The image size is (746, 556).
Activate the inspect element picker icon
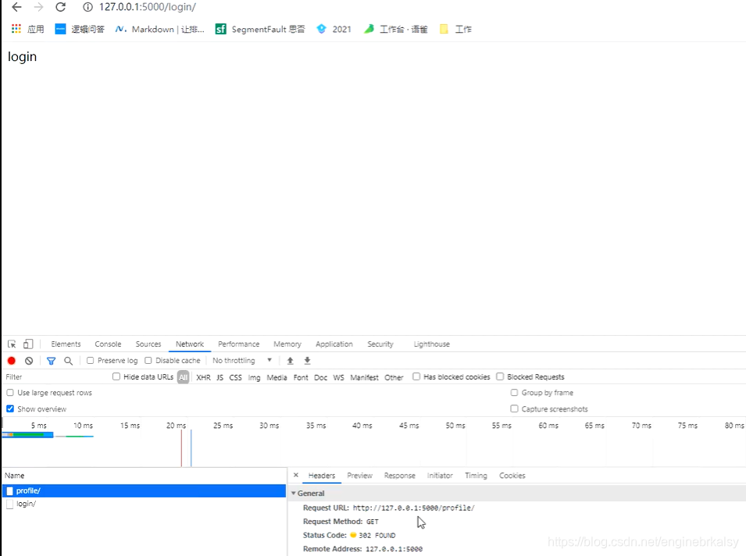[12, 344]
